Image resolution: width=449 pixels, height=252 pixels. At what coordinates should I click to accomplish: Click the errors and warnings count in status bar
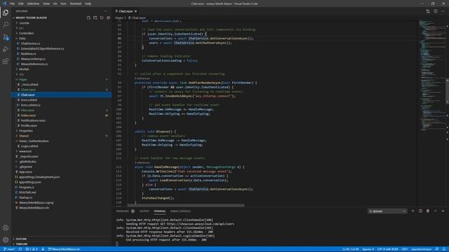(x=32, y=249)
